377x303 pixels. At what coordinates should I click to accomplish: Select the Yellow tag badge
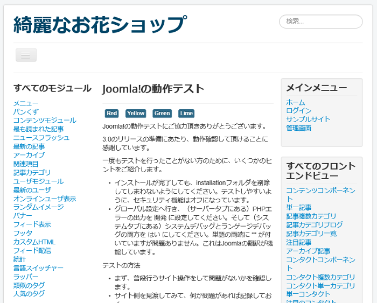click(136, 114)
